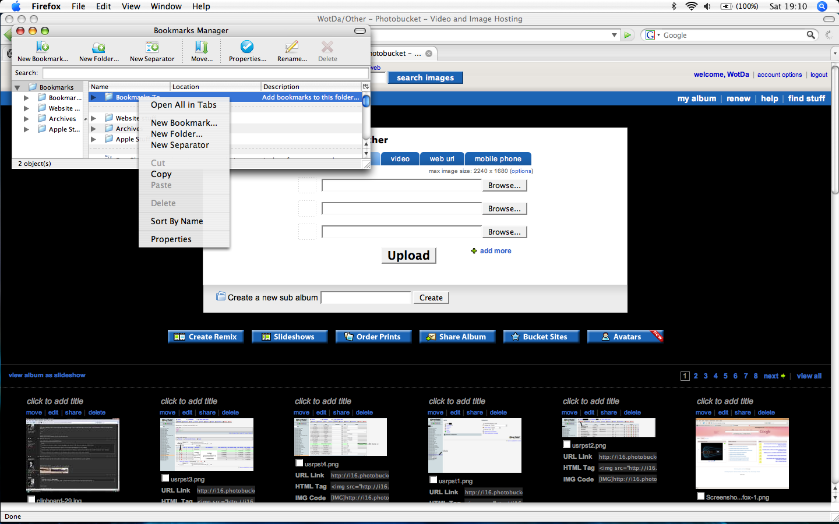The width and height of the screenshot is (839, 524).
Task: Click the Properties checkmark icon
Action: 247,47
